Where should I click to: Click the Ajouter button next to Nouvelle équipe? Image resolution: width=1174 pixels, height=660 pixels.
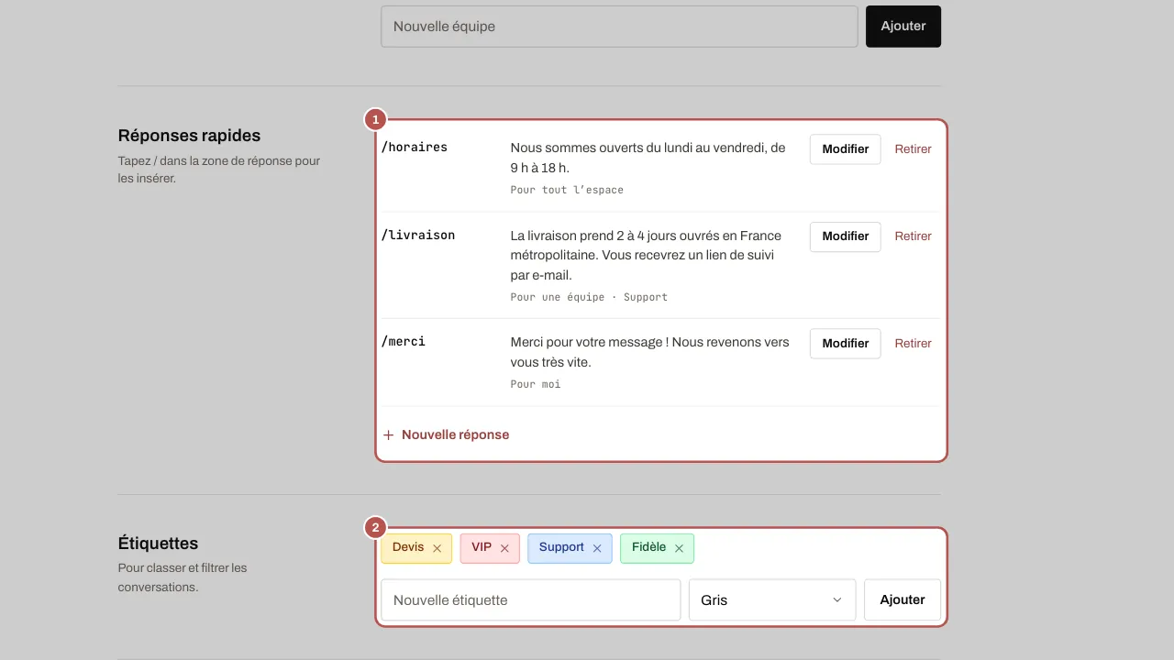[903, 27]
